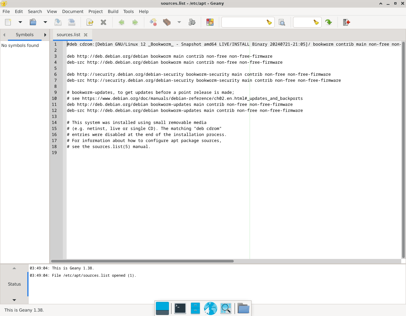
Task: Open the new-file template dropdown arrow
Action: click(x=20, y=22)
